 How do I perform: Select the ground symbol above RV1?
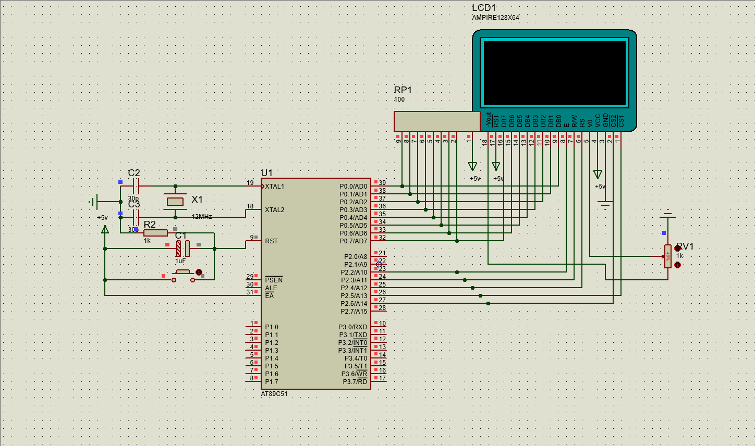[x=667, y=214]
